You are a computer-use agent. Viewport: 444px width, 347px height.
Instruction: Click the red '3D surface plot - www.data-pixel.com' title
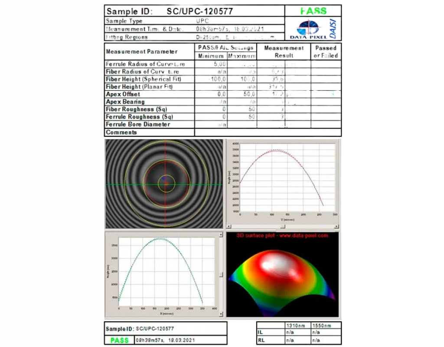[x=282, y=236]
